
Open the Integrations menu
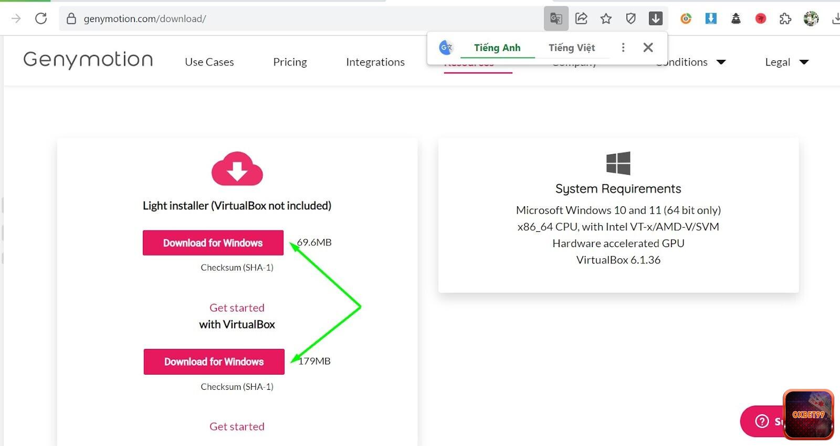click(375, 62)
